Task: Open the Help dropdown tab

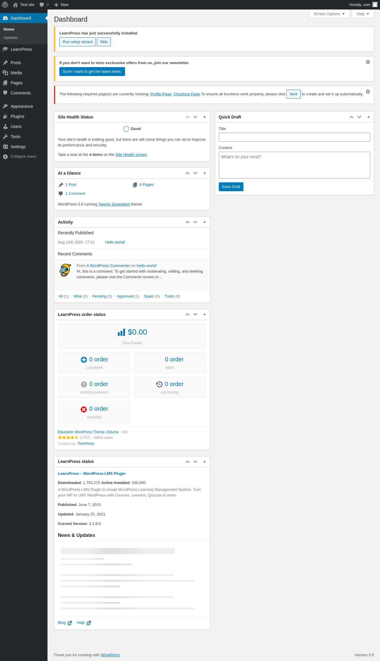Action: 363,14
